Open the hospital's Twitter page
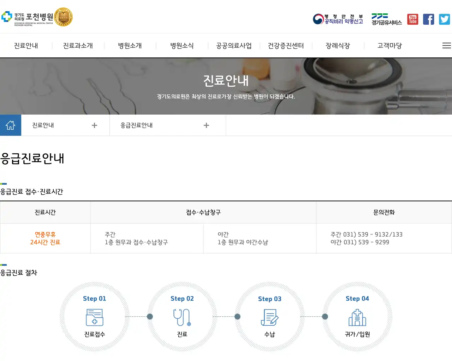This screenshot has height=361, width=452. (444, 19)
